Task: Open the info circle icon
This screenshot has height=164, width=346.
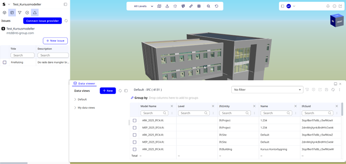Action: [x=334, y=6]
